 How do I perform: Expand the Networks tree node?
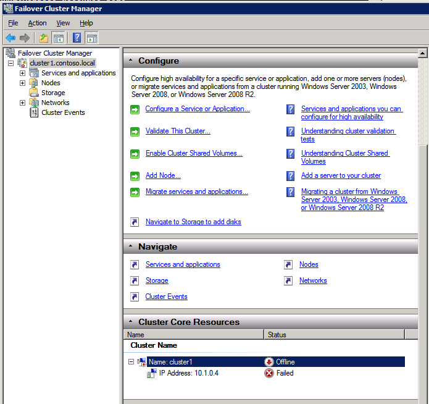point(22,103)
